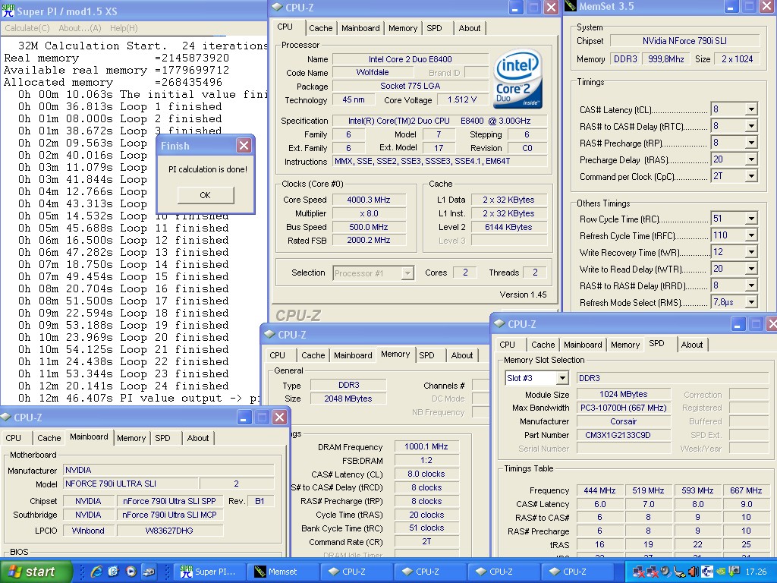
Task: Expand the RAS# to CAS# Delay (tRTC) dropdown
Action: (x=751, y=127)
